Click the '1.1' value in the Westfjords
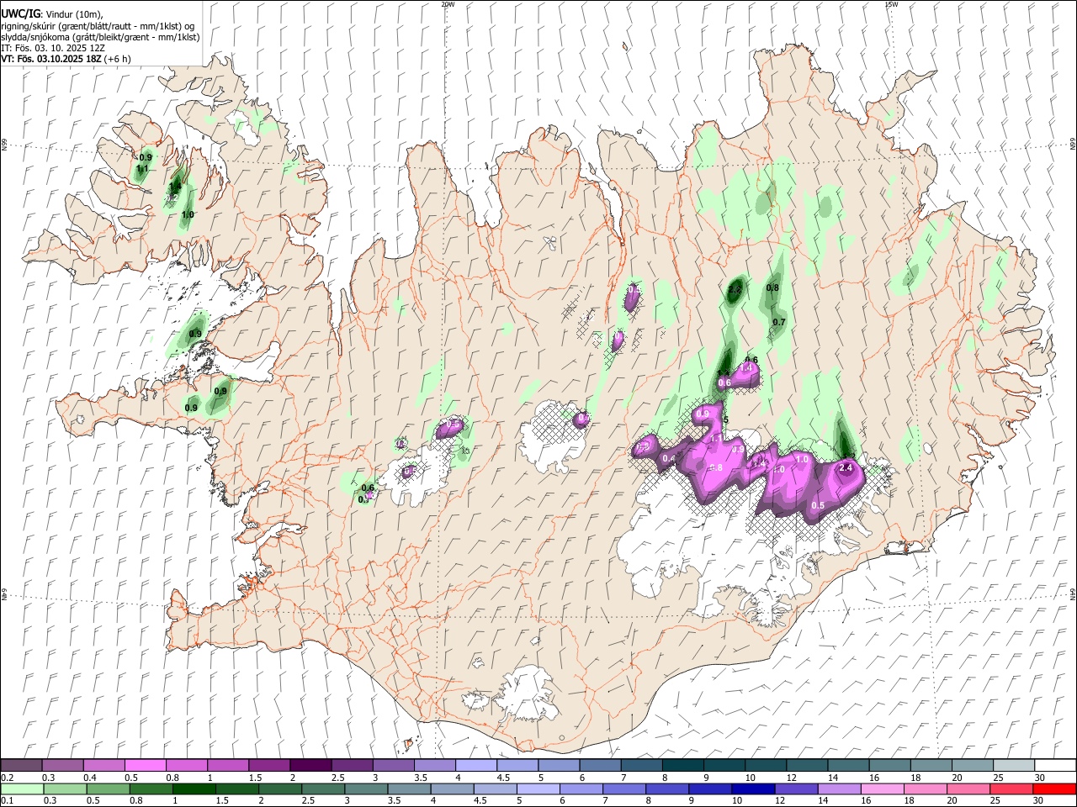 142,169
